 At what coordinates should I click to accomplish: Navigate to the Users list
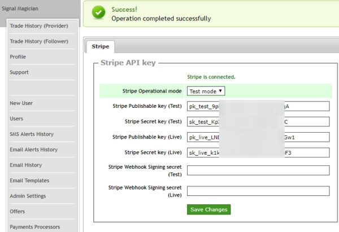click(x=16, y=119)
